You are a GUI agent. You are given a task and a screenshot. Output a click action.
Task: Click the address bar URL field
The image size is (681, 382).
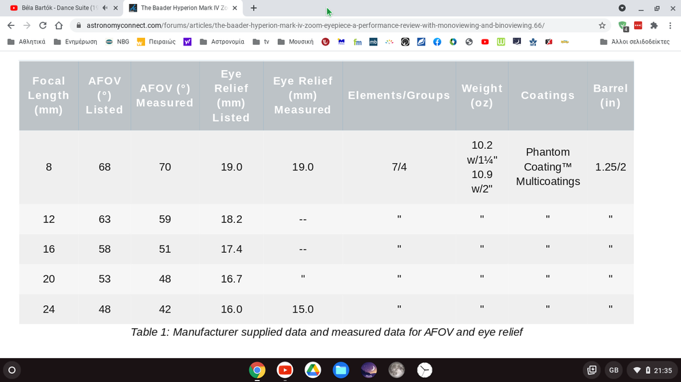pos(327,25)
